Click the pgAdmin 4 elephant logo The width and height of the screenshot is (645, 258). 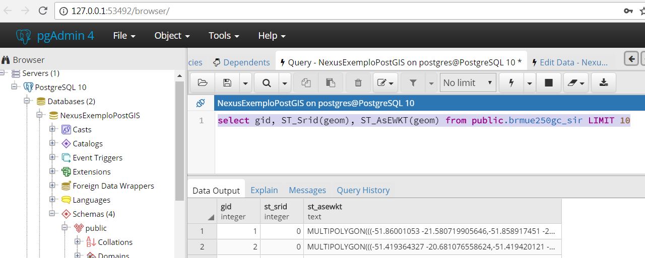pyautogui.click(x=23, y=36)
